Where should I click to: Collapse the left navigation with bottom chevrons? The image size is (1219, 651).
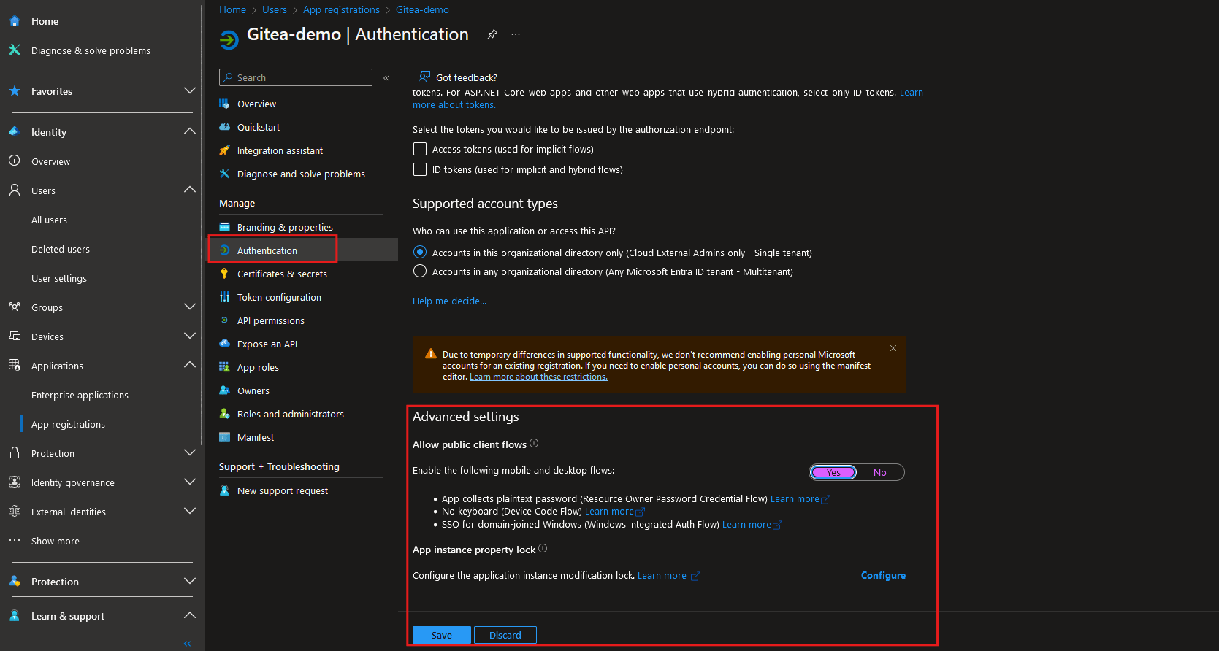pyautogui.click(x=187, y=644)
